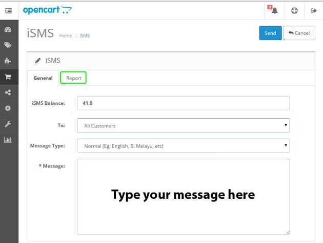Click the iSMS breadcrumb link
Screen dimensions: 323x243
85,36
